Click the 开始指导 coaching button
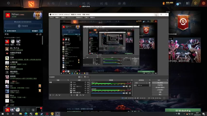 click(x=23, y=26)
